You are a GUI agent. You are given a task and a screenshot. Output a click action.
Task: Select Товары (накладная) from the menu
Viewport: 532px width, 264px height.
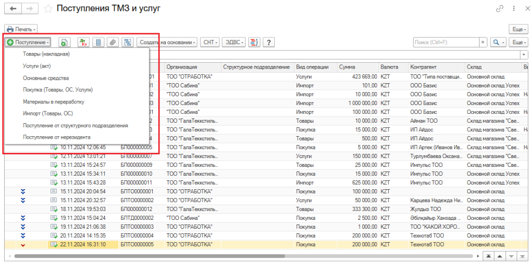(46, 54)
